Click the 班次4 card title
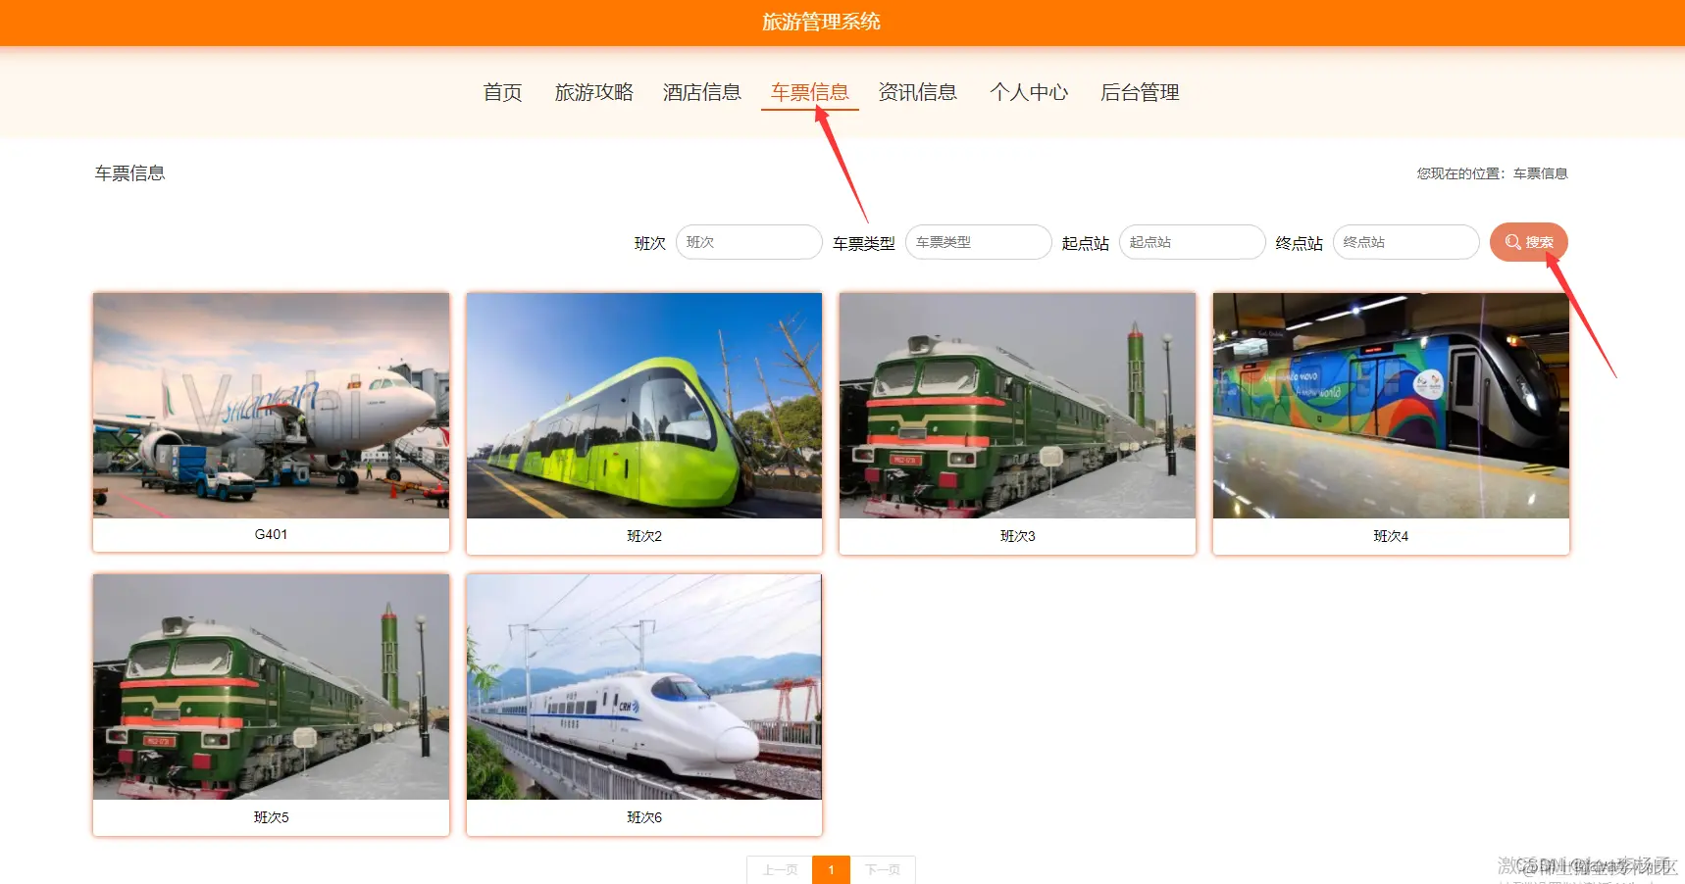 pyautogui.click(x=1391, y=536)
